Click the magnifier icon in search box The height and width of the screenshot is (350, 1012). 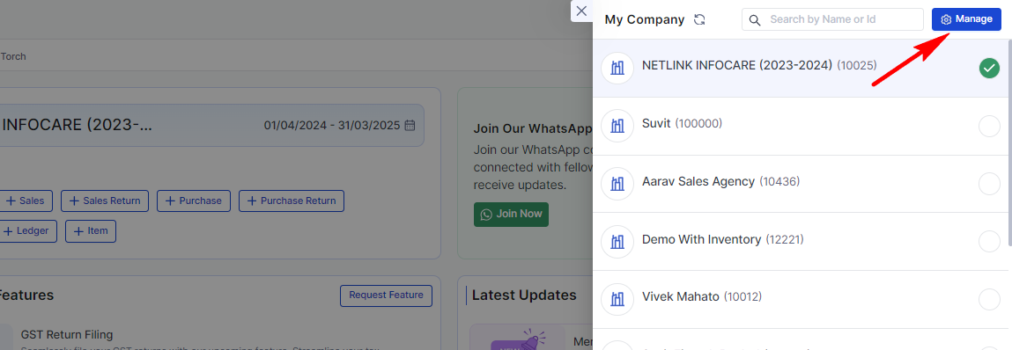click(755, 20)
